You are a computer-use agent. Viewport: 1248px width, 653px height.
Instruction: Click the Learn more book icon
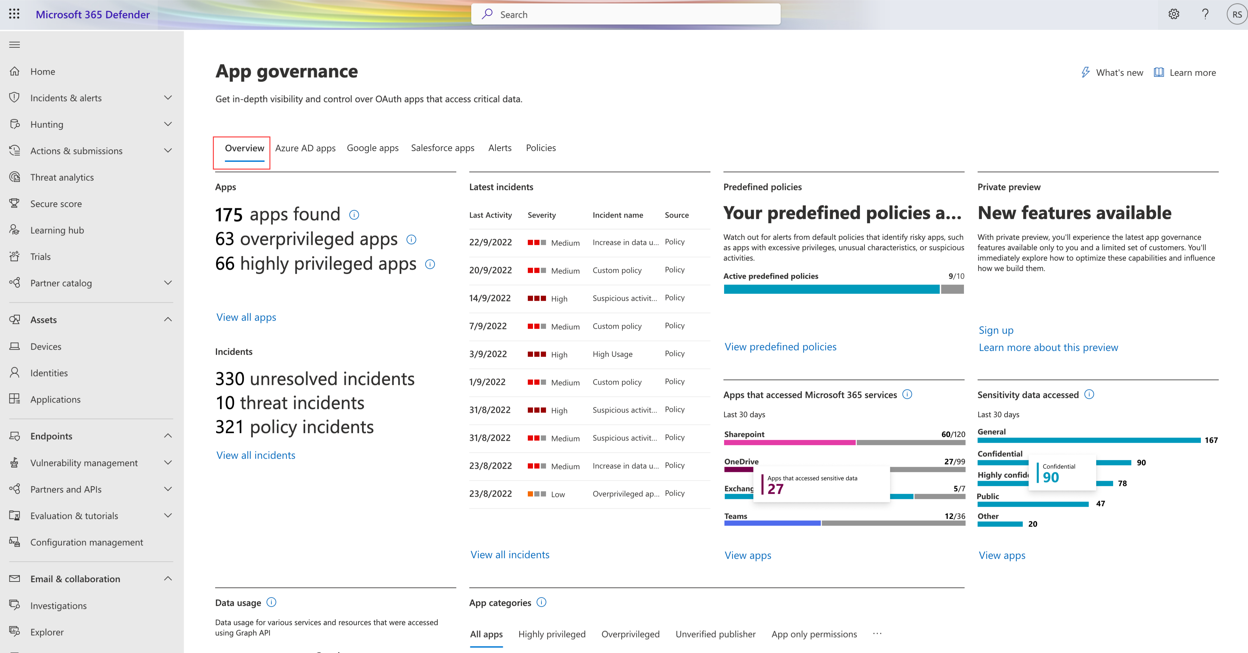(1159, 73)
